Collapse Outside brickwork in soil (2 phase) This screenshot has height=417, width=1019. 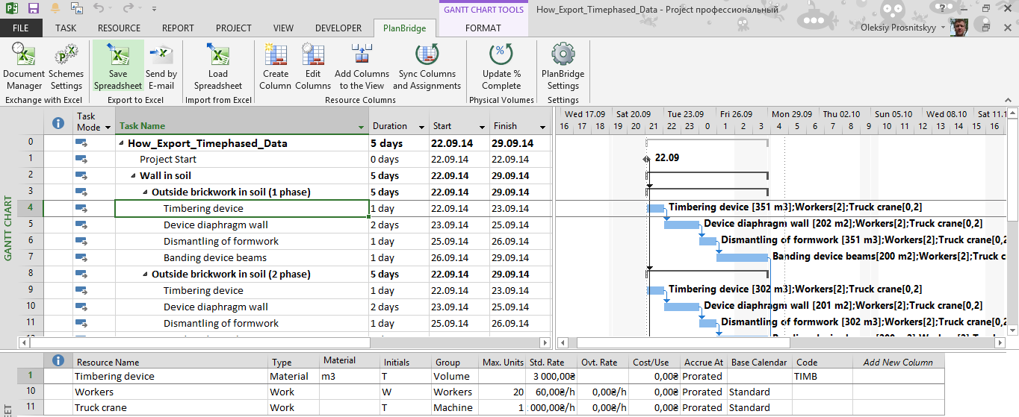[x=145, y=275]
